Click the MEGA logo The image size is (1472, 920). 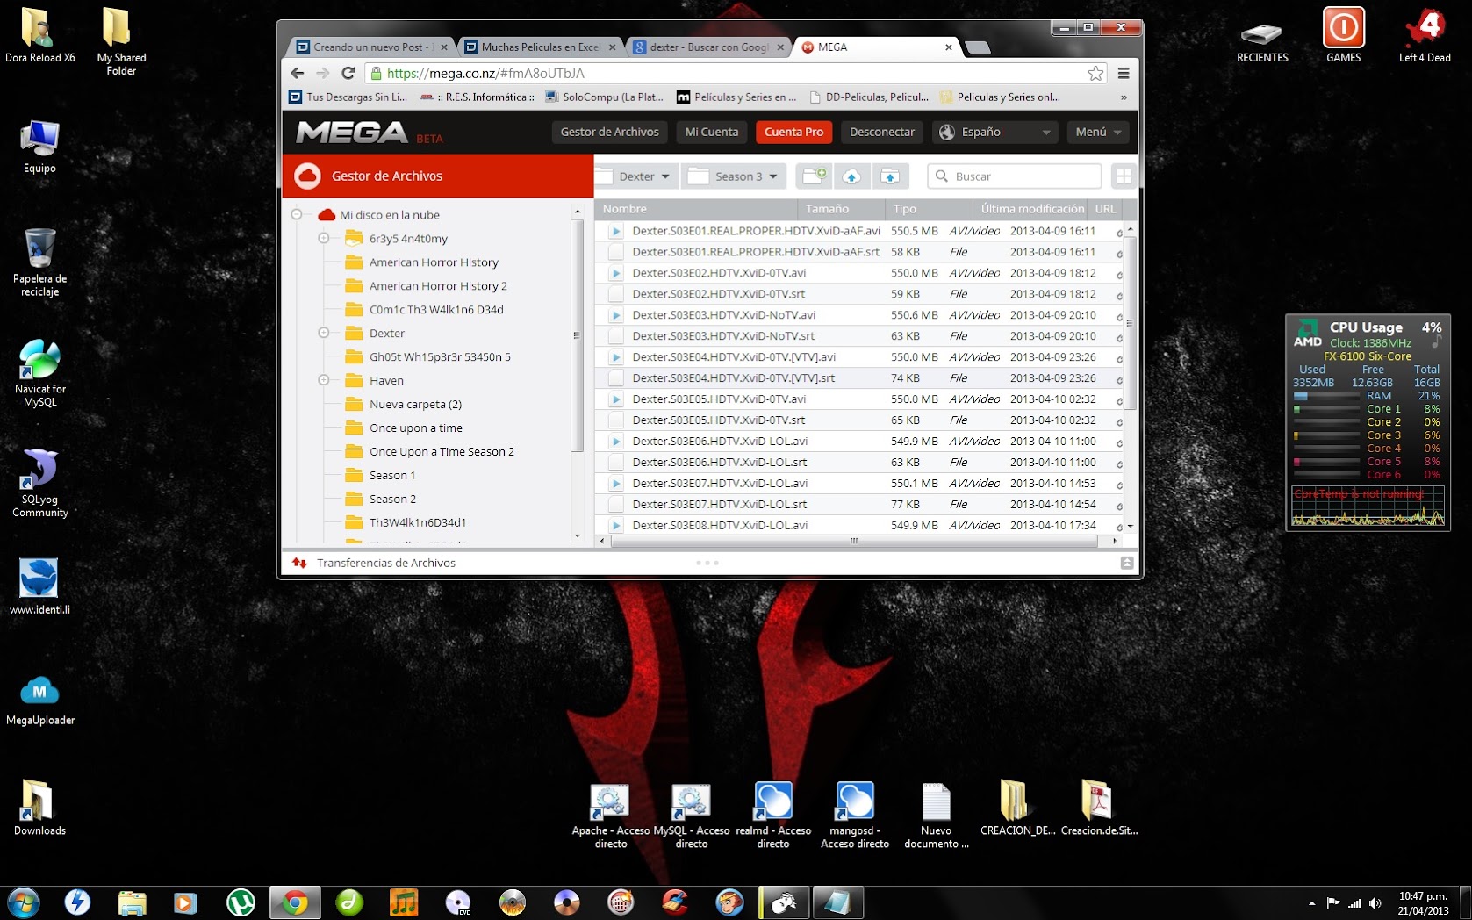pos(352,133)
